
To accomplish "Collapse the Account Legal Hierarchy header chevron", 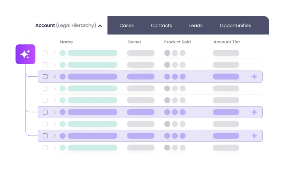I will (100, 25).
